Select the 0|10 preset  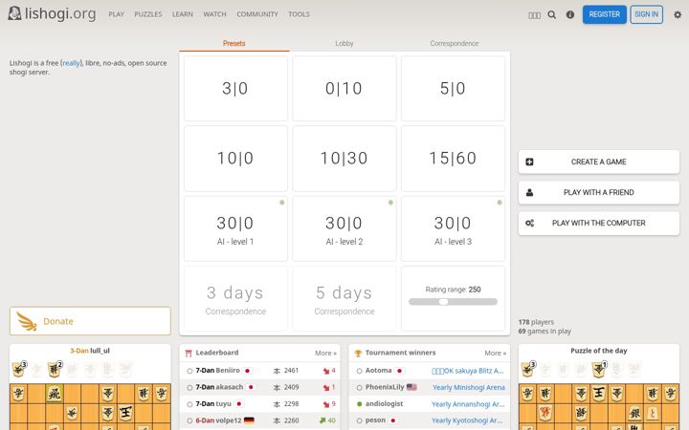point(344,88)
